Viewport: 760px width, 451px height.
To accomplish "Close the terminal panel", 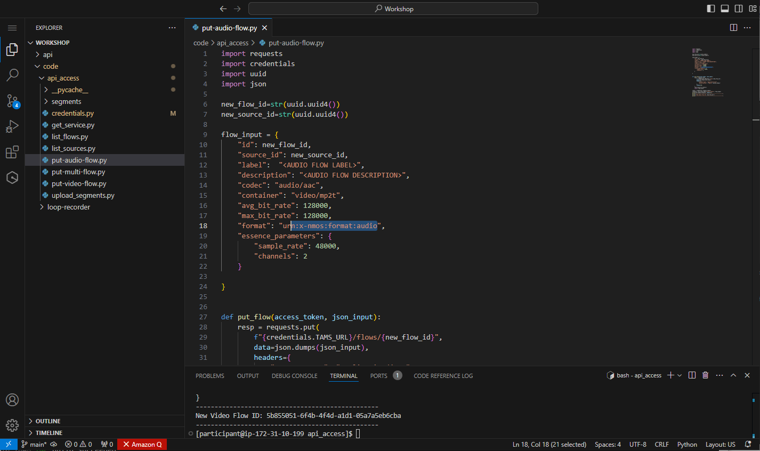I will [x=747, y=375].
